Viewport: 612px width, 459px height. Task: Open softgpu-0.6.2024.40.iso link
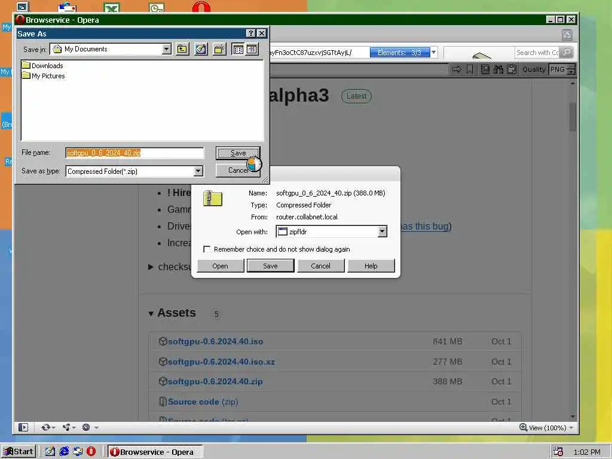pyautogui.click(x=215, y=341)
